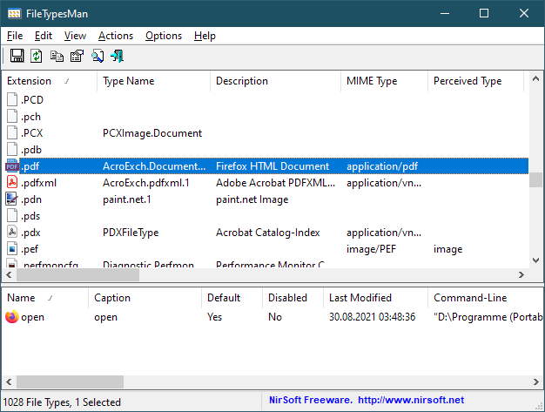Click the Exit door toolbar icon
The width and height of the screenshot is (545, 412).
[118, 57]
